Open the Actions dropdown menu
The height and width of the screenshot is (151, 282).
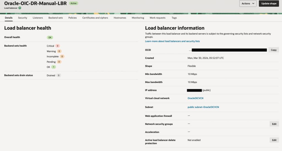pos(248,4)
